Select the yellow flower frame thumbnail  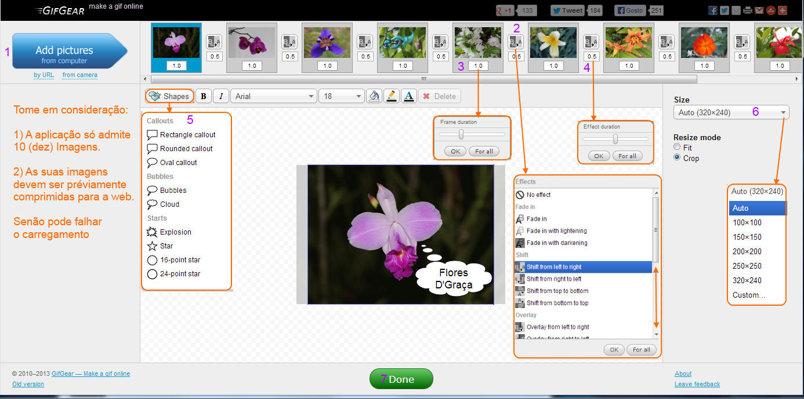553,42
